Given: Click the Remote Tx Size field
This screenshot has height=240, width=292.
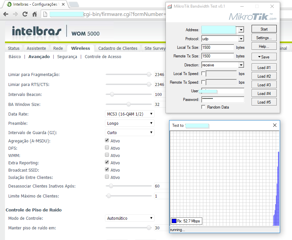Looking at the screenshot, I should click(218, 56).
